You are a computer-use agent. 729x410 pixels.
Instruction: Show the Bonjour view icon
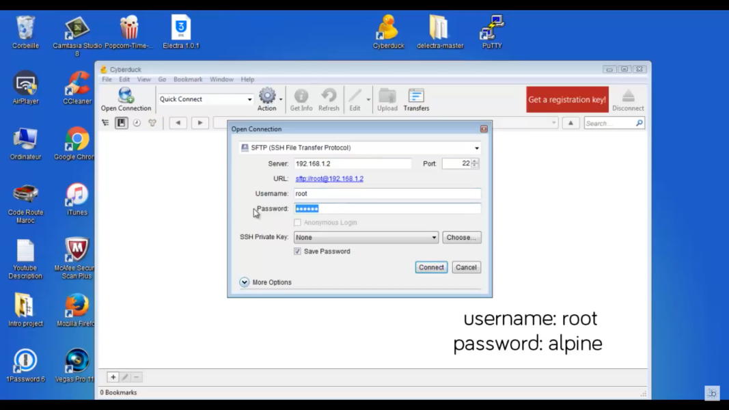[x=152, y=123]
